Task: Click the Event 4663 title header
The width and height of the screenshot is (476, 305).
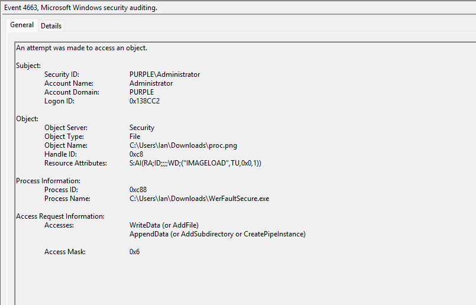Action: [82, 8]
